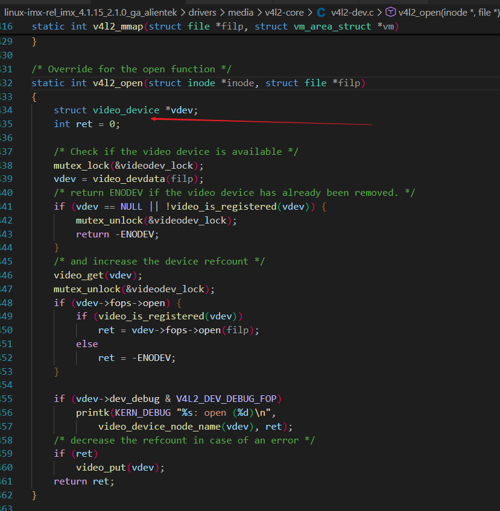
Task: Click the 'return ret;' statement
Action: click(x=84, y=481)
